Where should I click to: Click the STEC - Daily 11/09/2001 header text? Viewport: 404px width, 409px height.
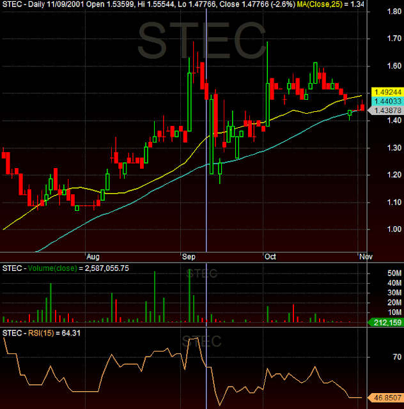[x=43, y=4]
